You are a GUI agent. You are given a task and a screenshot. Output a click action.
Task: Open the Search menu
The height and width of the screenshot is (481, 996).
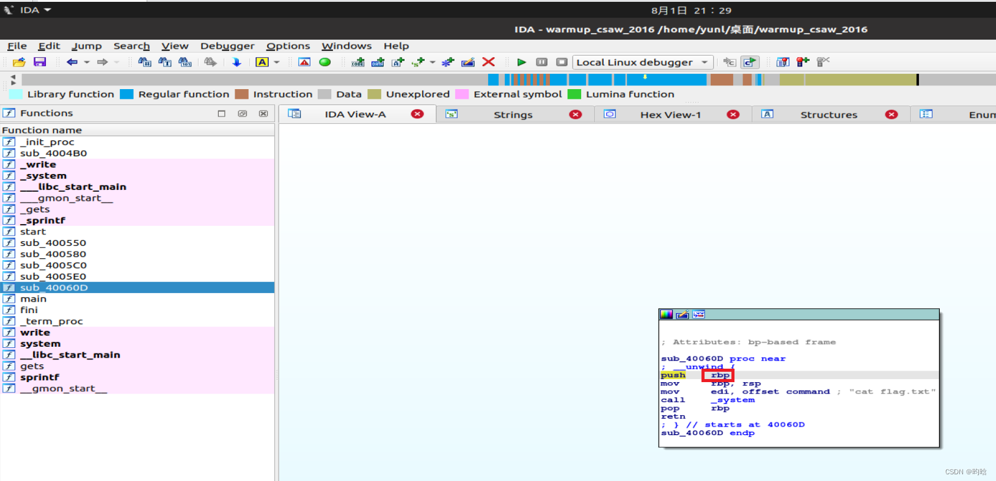[131, 46]
